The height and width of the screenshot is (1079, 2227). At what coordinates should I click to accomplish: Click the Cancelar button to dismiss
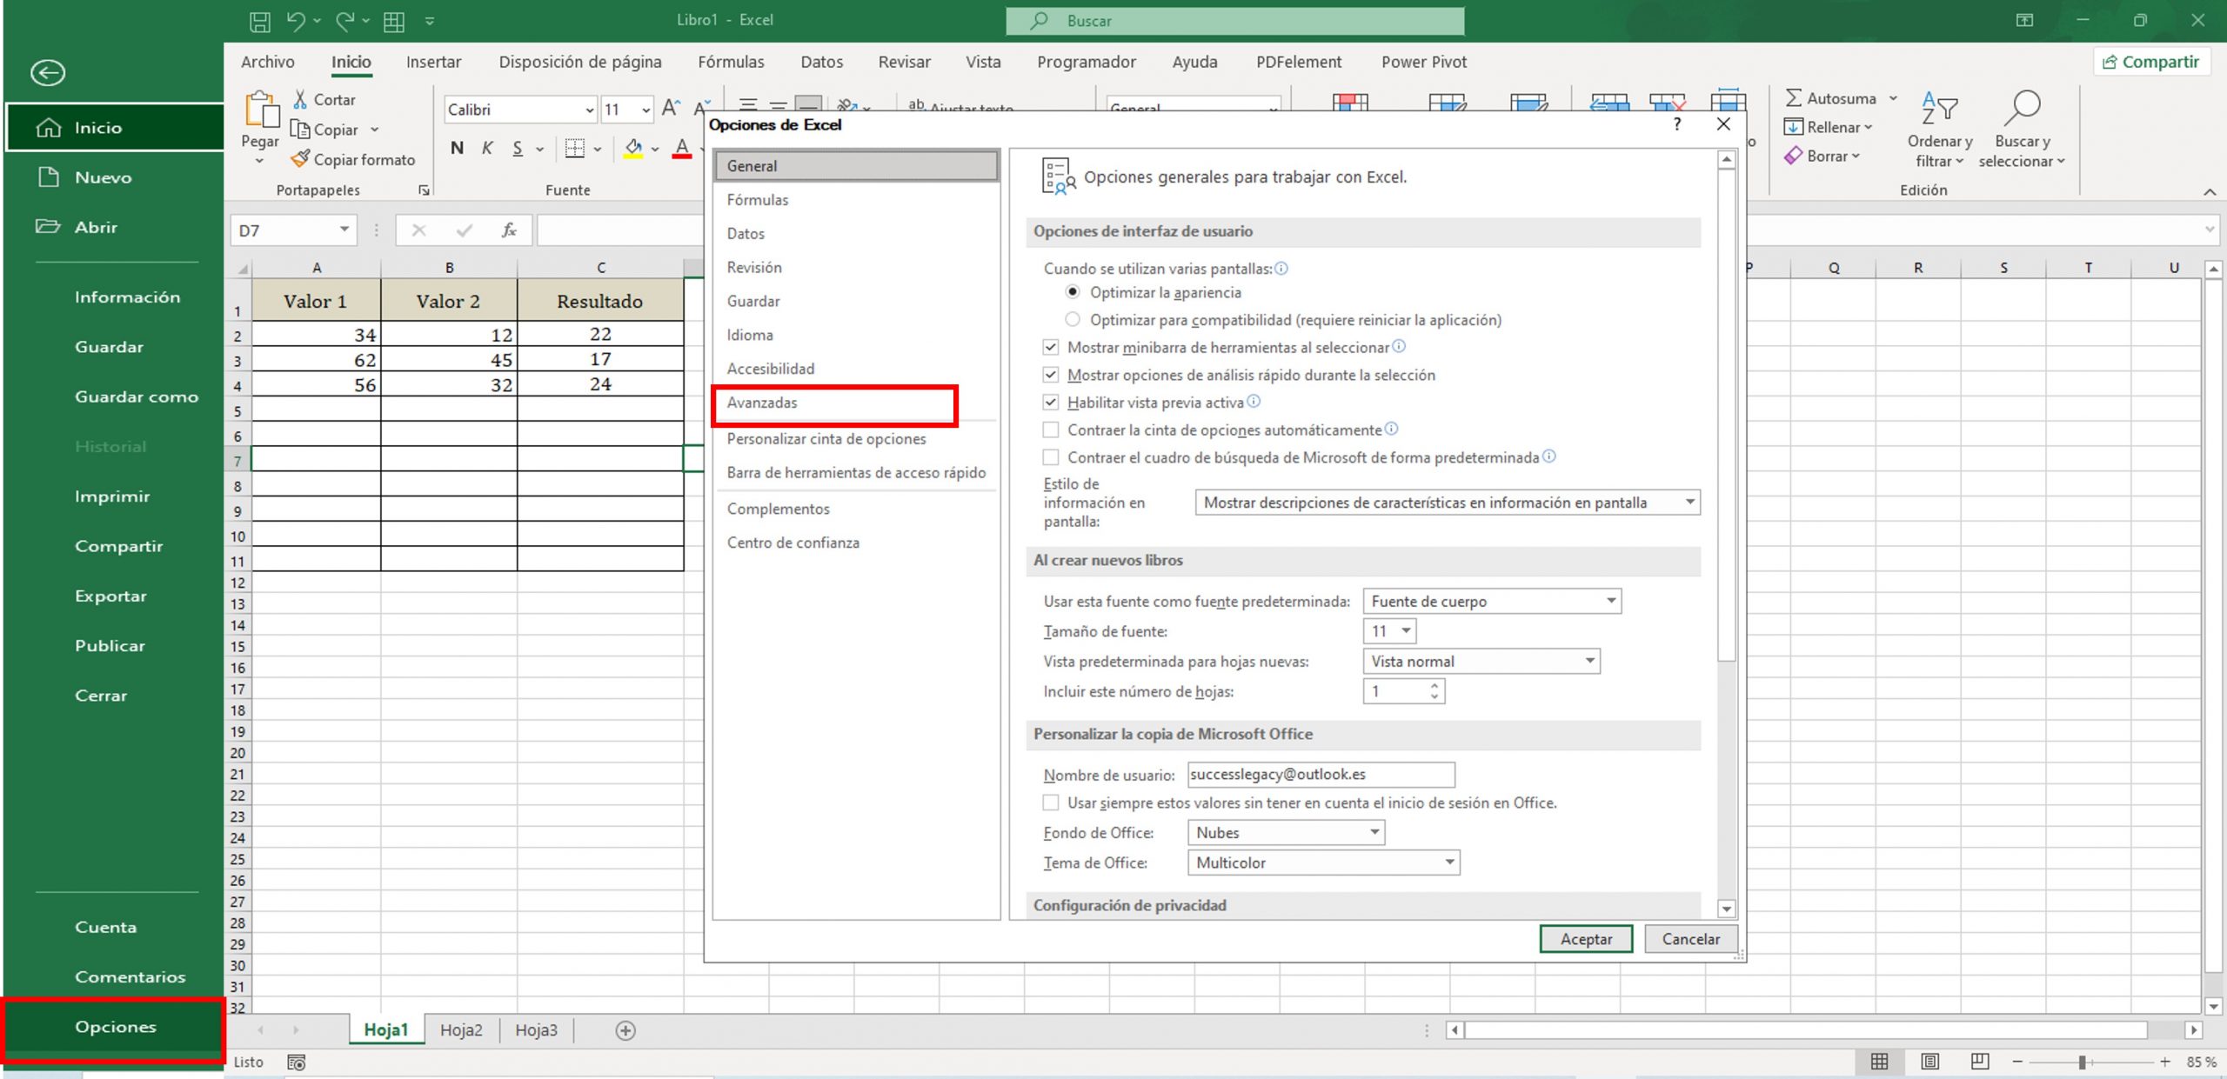point(1693,938)
